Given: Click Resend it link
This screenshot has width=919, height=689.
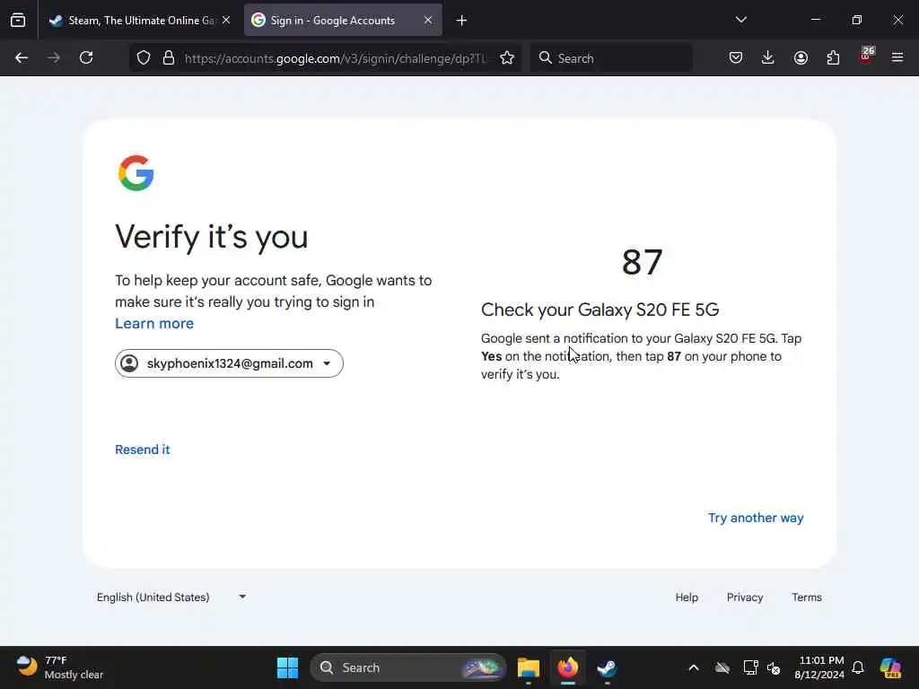Looking at the screenshot, I should (x=143, y=449).
